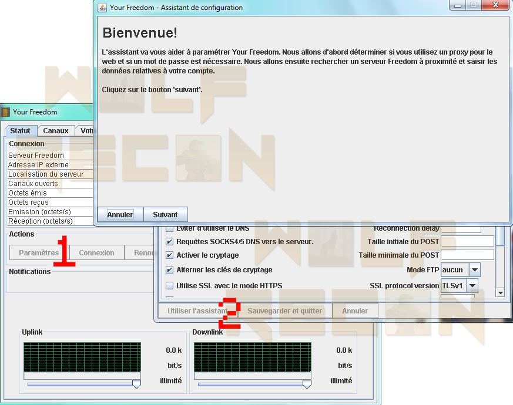
Task: Click the Uplink traffic graph
Action: [x=82, y=357]
